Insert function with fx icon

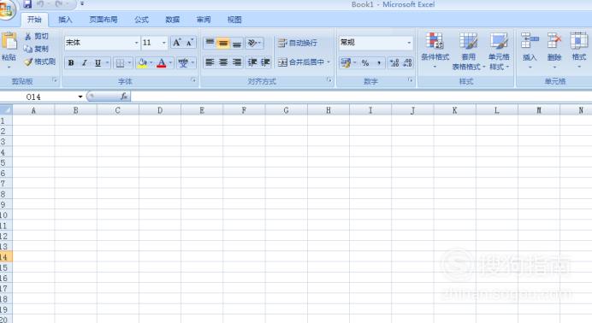click(x=124, y=97)
